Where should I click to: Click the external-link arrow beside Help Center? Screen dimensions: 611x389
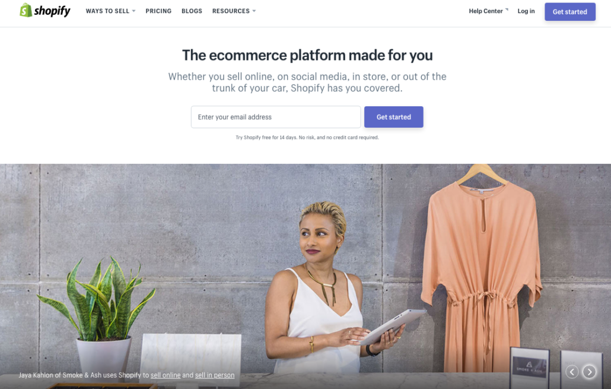(507, 9)
